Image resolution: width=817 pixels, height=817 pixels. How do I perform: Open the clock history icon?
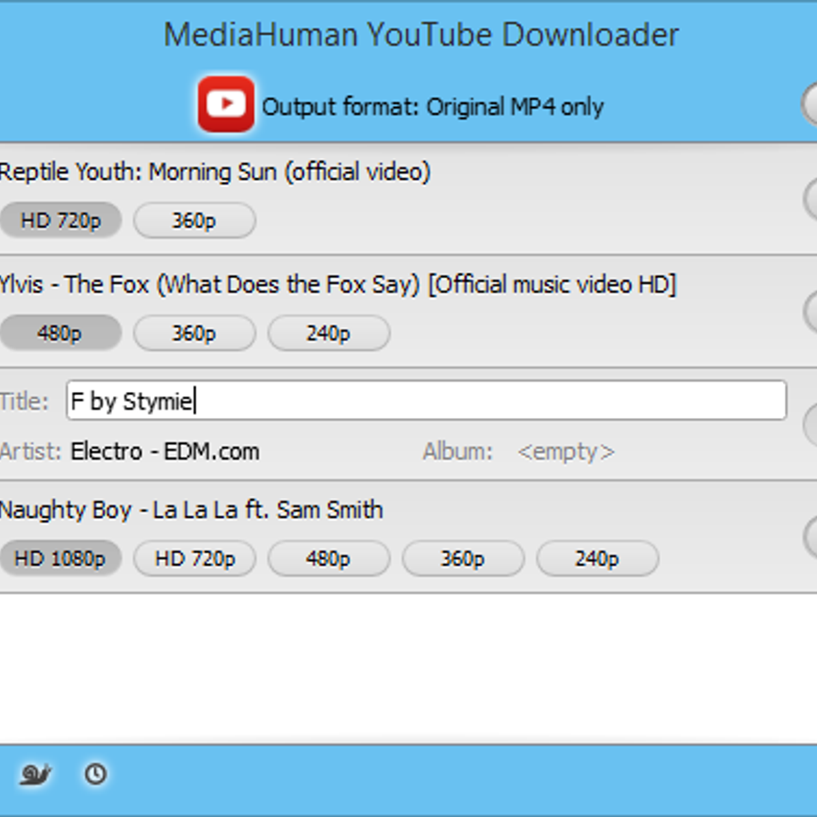click(x=95, y=774)
